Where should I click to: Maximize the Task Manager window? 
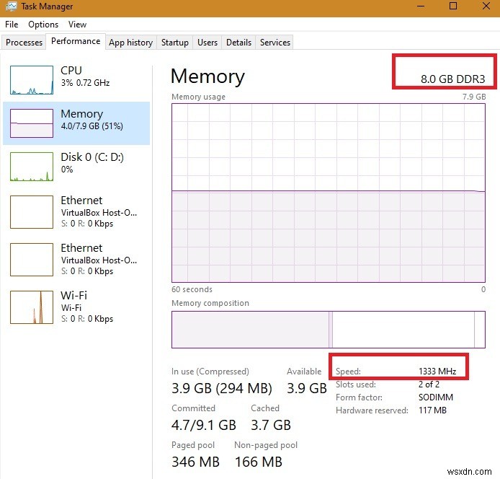coord(452,6)
